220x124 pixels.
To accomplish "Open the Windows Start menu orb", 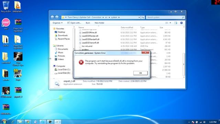I will [x=4, y=122].
